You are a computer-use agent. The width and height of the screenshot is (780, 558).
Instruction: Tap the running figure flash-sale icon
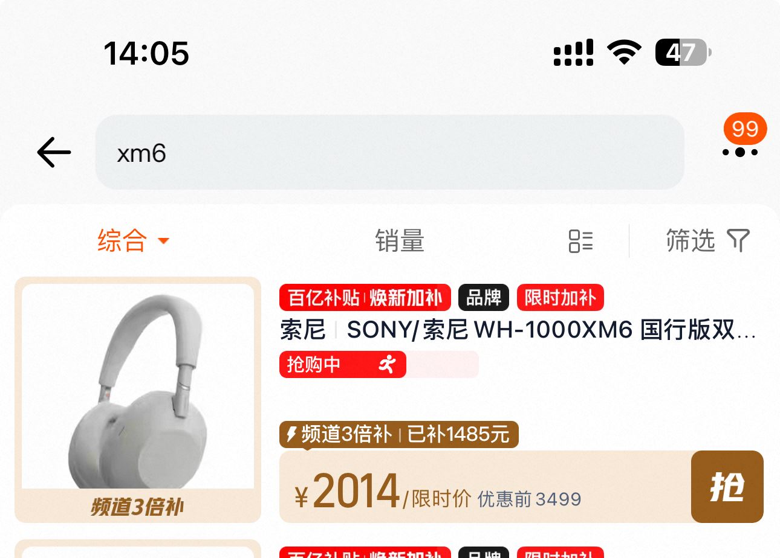pos(387,364)
